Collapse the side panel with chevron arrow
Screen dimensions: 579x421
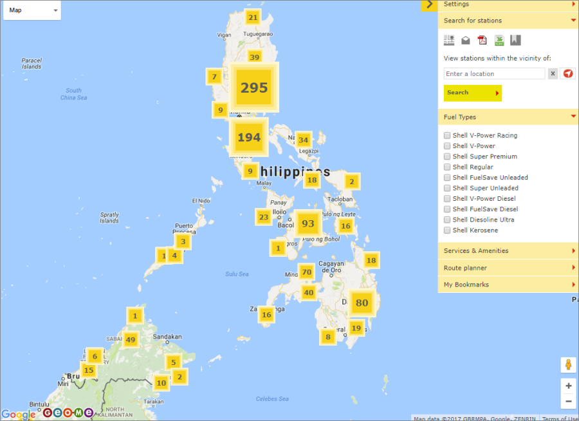point(430,5)
